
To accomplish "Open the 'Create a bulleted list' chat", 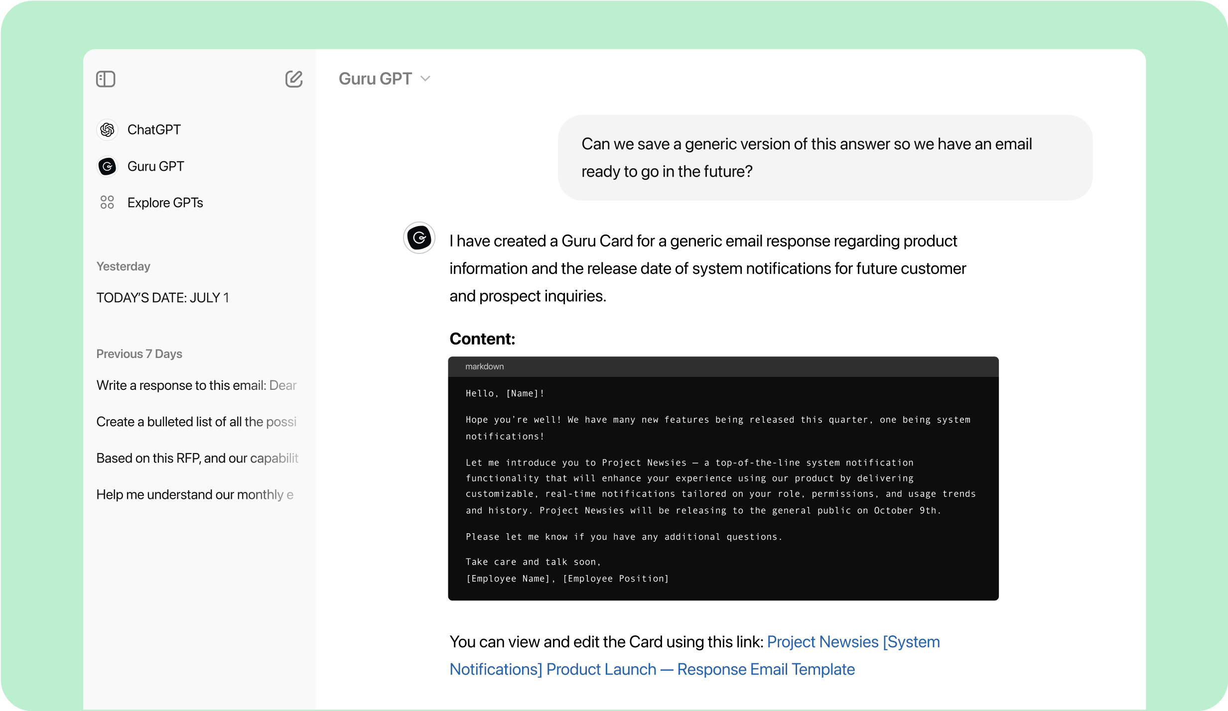I will click(197, 422).
